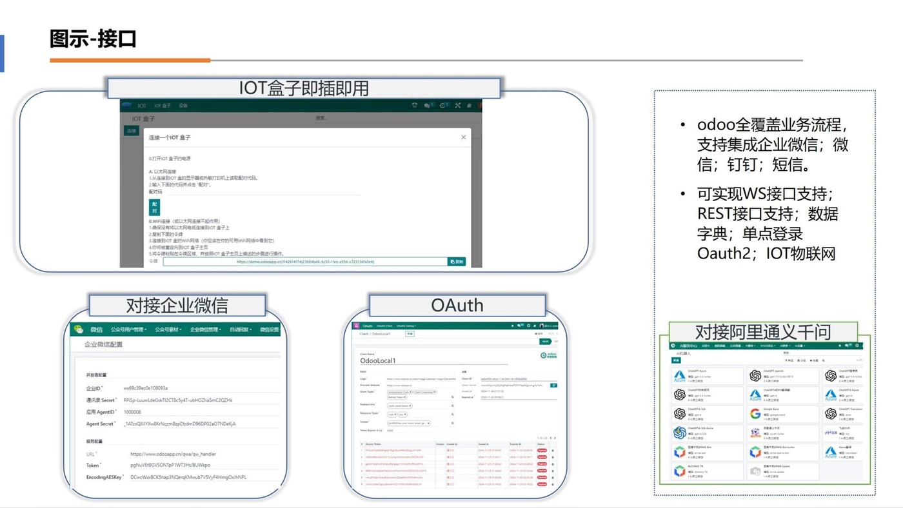The width and height of the screenshot is (903, 508).
Task: Open the 公众号素材 dropdown menu
Action: pos(168,329)
